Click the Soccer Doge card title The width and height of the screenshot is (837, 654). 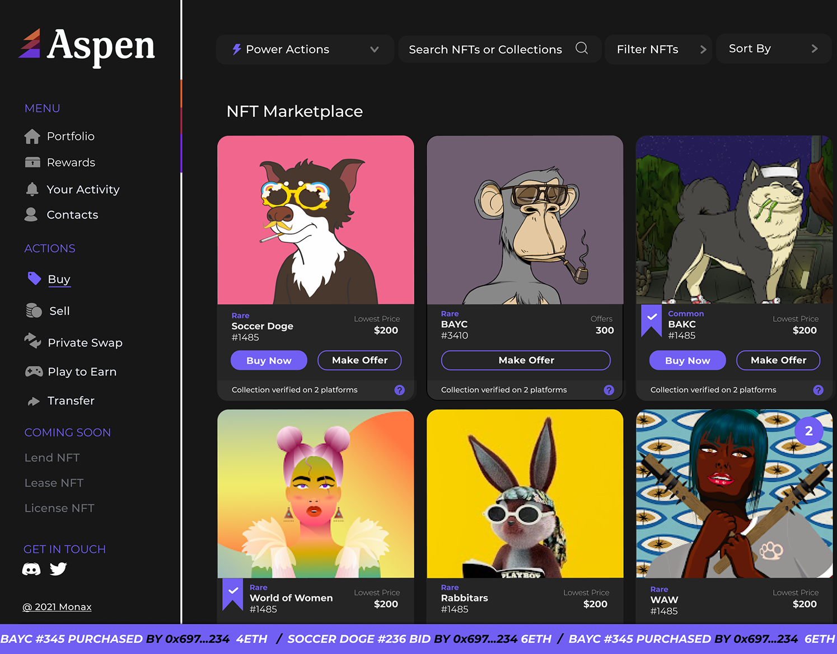263,326
